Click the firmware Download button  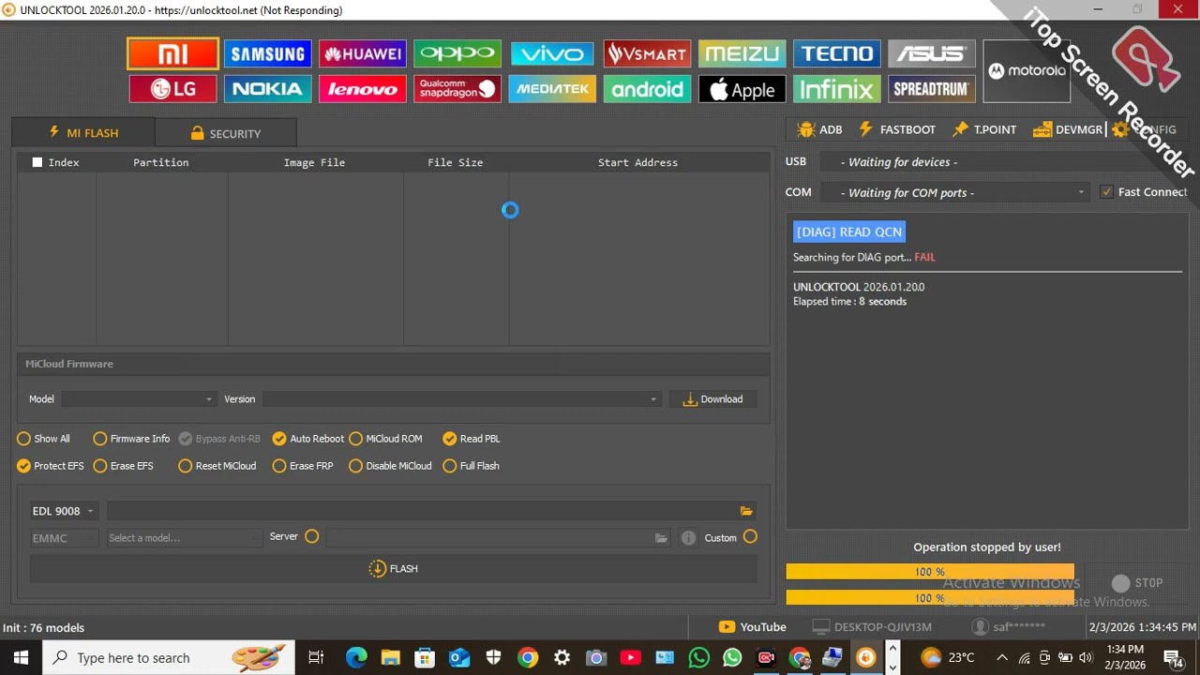(713, 399)
